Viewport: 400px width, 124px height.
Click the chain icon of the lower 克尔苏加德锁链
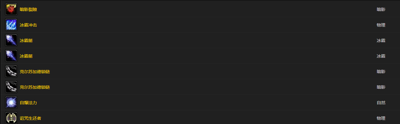click(x=11, y=87)
